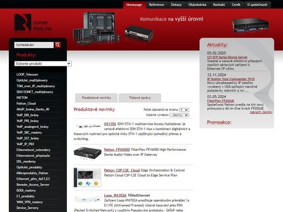Follow the zobrazit všechny link
Screen dimensions: 283x212
261,112
